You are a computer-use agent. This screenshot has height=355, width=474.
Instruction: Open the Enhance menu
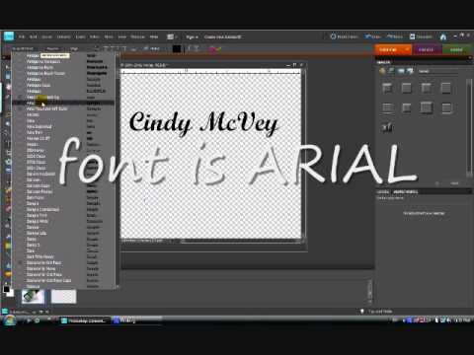click(x=63, y=36)
